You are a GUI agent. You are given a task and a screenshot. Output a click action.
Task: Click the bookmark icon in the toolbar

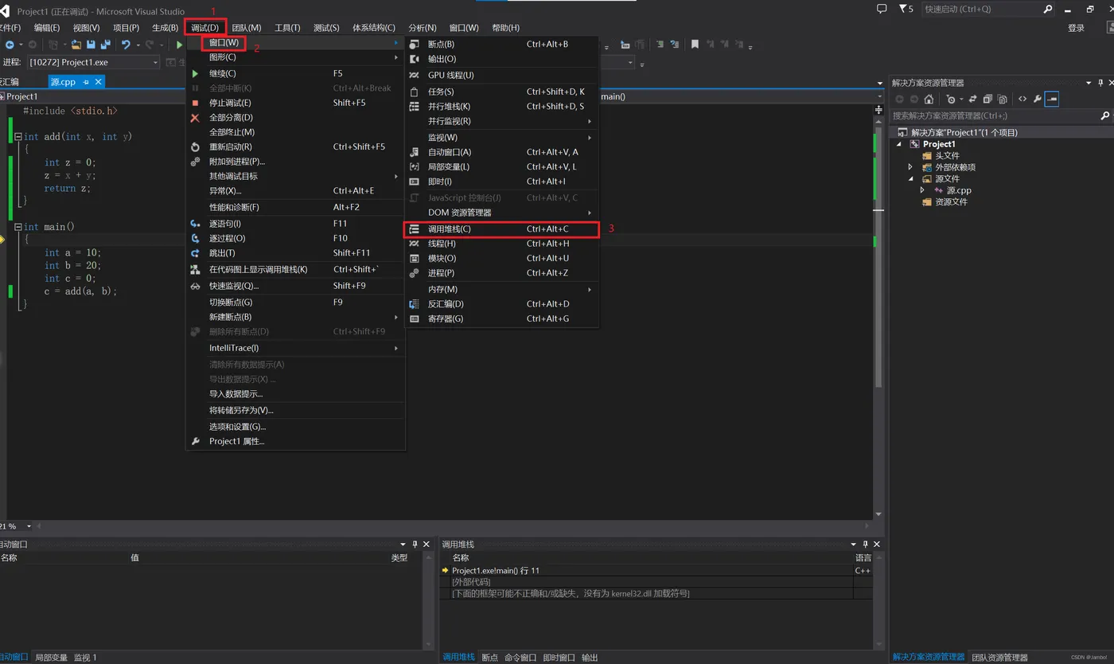(x=695, y=45)
